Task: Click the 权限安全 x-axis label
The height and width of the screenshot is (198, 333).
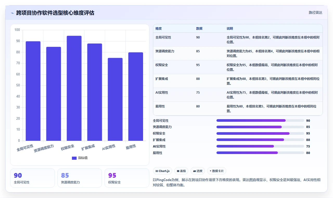Action: pyautogui.click(x=68, y=147)
